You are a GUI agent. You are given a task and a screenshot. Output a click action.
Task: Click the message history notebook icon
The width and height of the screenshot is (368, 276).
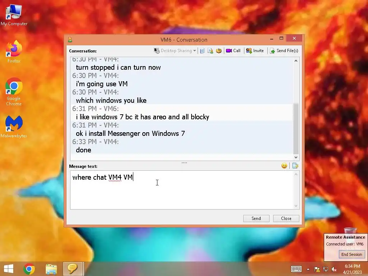click(202, 51)
